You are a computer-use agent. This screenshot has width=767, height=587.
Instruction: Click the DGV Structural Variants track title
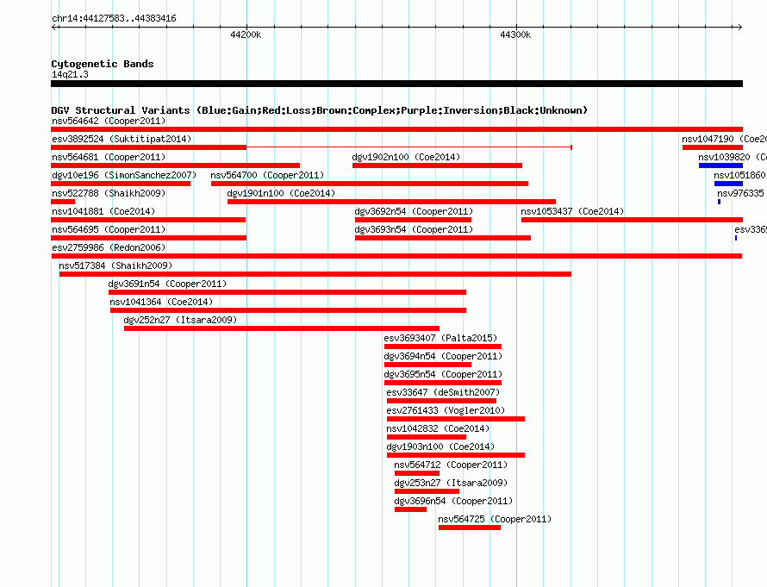[320, 110]
